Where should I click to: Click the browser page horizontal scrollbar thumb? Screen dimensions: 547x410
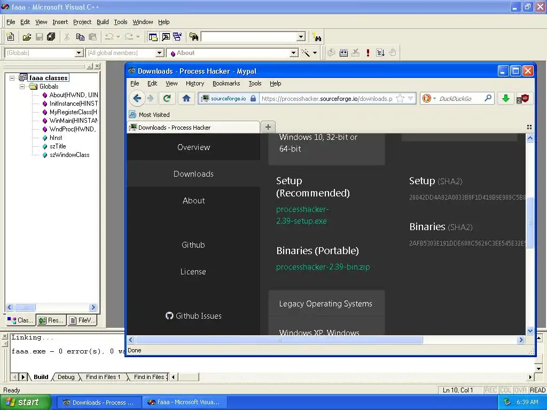pyautogui.click(x=279, y=340)
